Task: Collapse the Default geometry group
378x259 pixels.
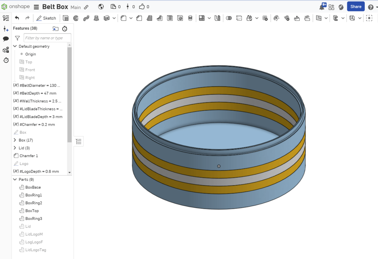Action: [15, 46]
